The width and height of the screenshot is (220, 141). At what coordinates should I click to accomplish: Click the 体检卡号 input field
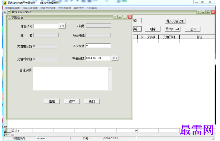click(46, 26)
